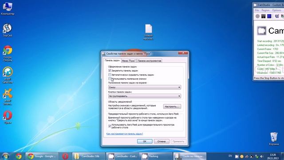
Task: Click the Windows Start orb
Action: pyautogui.click(x=6, y=156)
